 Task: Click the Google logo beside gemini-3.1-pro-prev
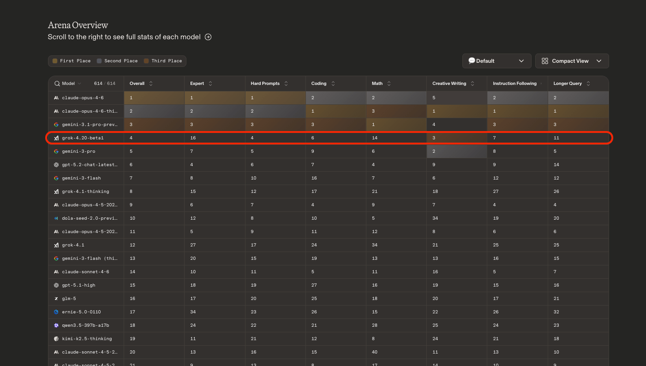(56, 125)
